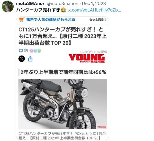Share to X via black X icon
Image resolution: width=154 pixels, height=141 pixels.
coord(22,59)
